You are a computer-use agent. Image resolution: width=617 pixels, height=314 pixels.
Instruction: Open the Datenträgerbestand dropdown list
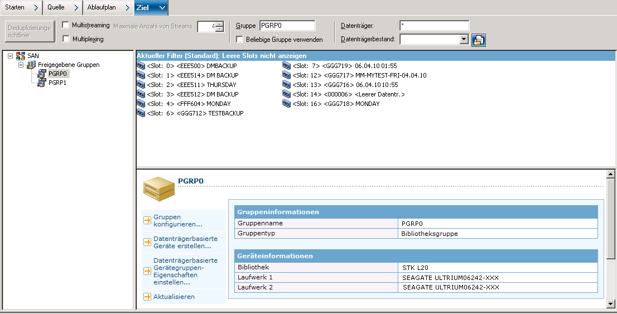click(x=464, y=39)
